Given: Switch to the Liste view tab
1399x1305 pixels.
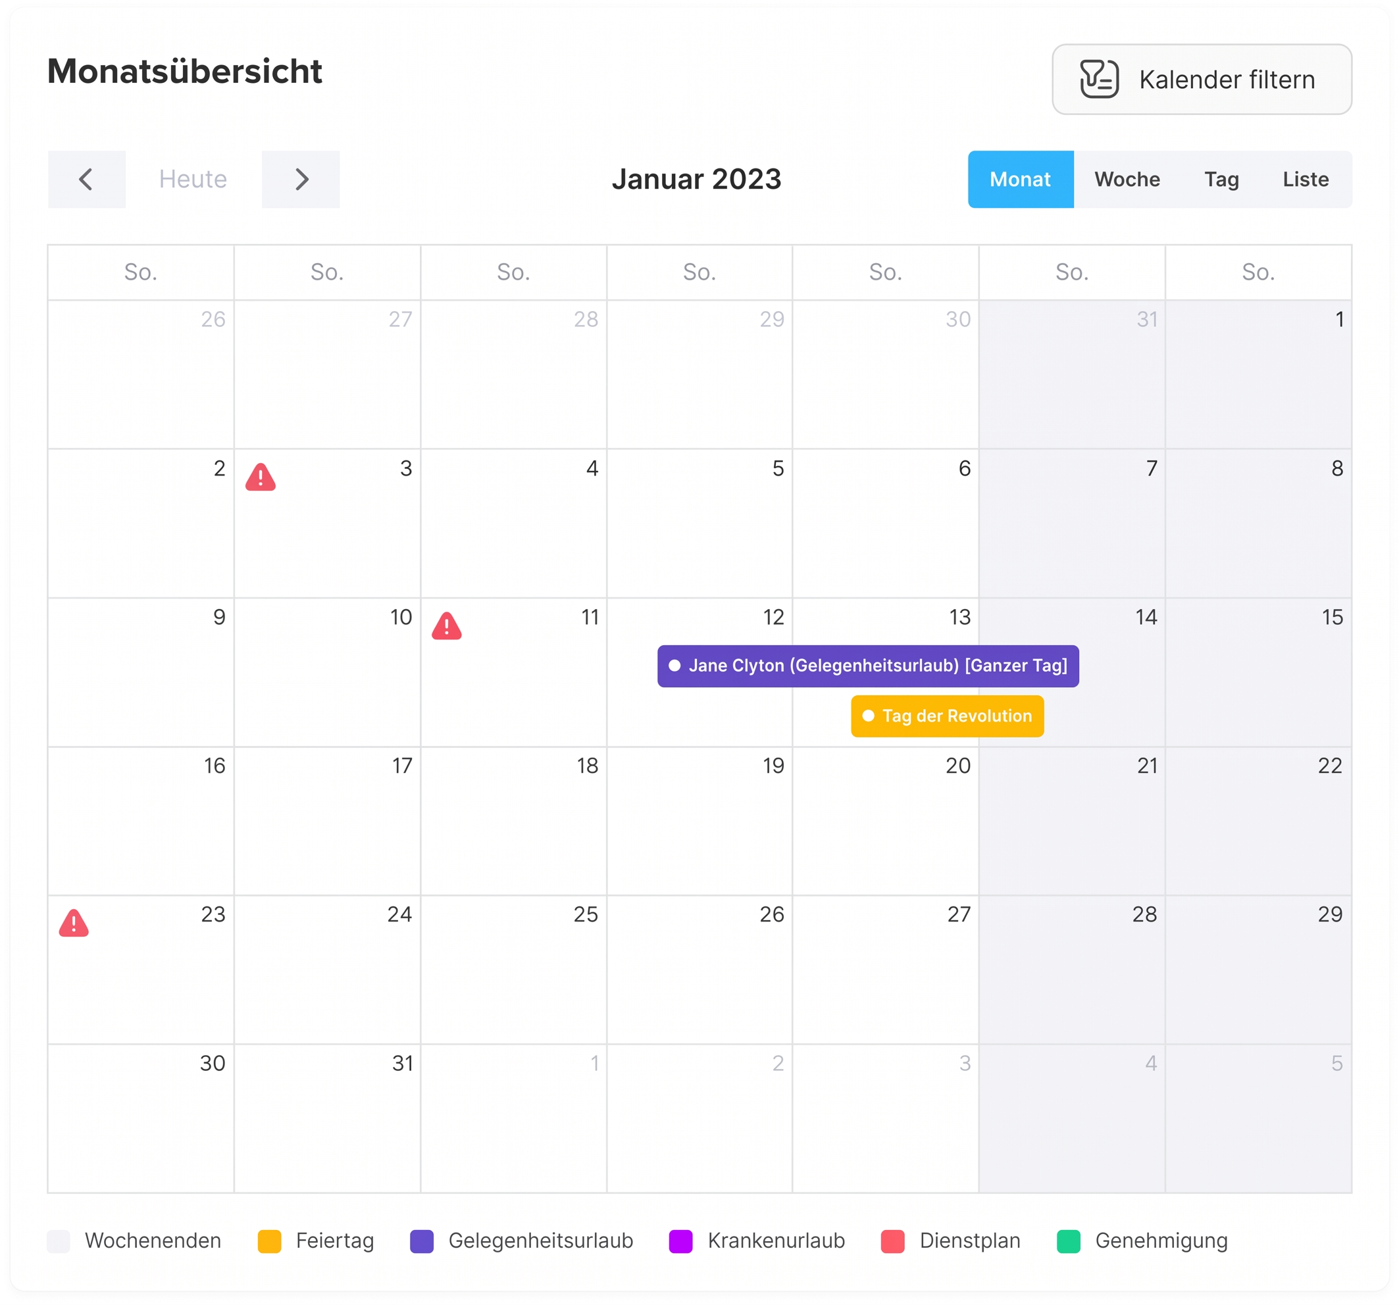Looking at the screenshot, I should [x=1305, y=180].
